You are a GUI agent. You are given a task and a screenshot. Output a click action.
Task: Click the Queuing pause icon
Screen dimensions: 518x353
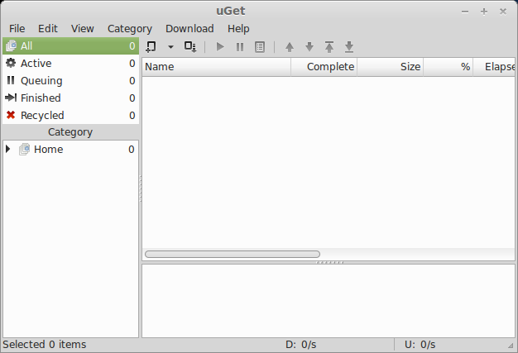click(x=11, y=80)
